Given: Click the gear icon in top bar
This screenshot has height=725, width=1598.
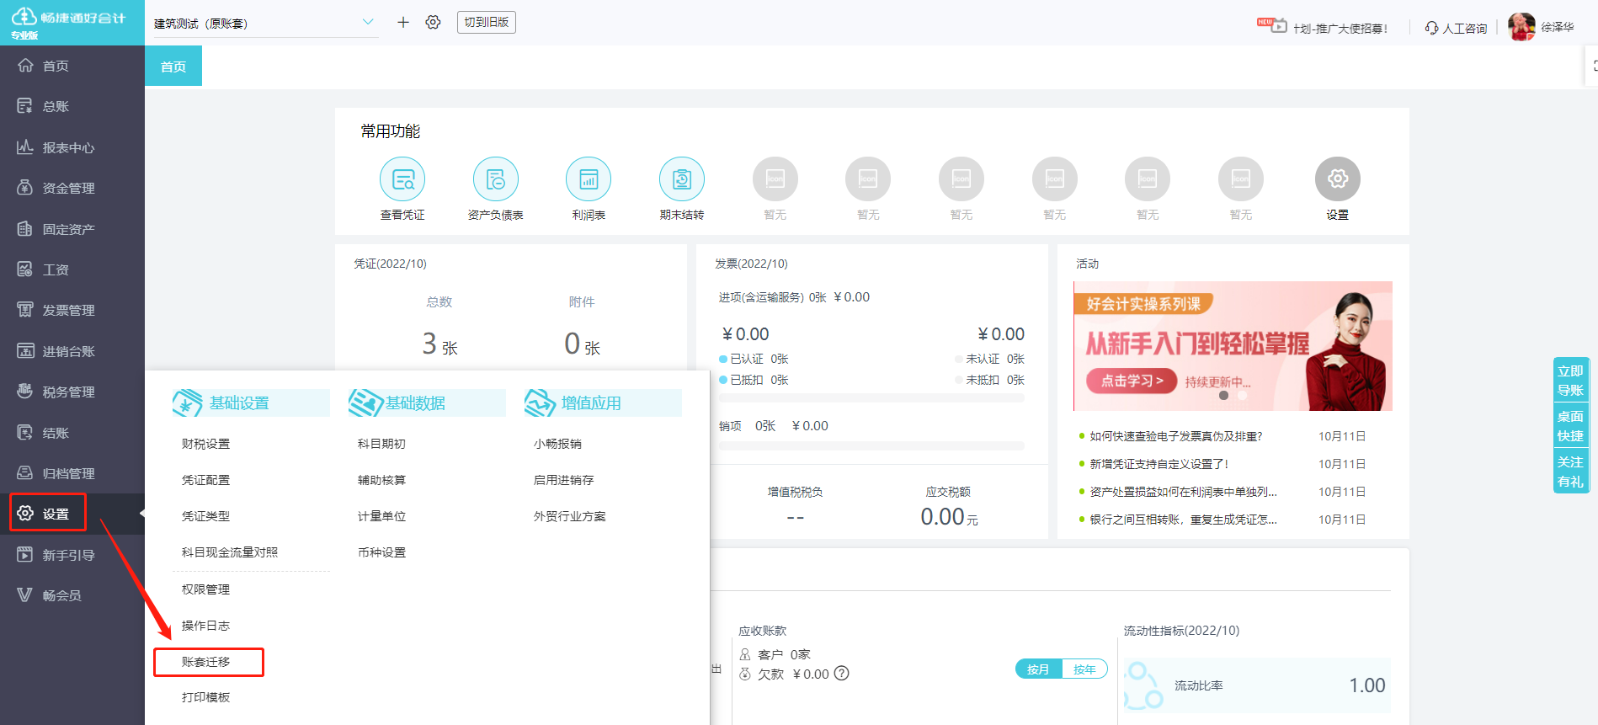Looking at the screenshot, I should click(x=433, y=23).
